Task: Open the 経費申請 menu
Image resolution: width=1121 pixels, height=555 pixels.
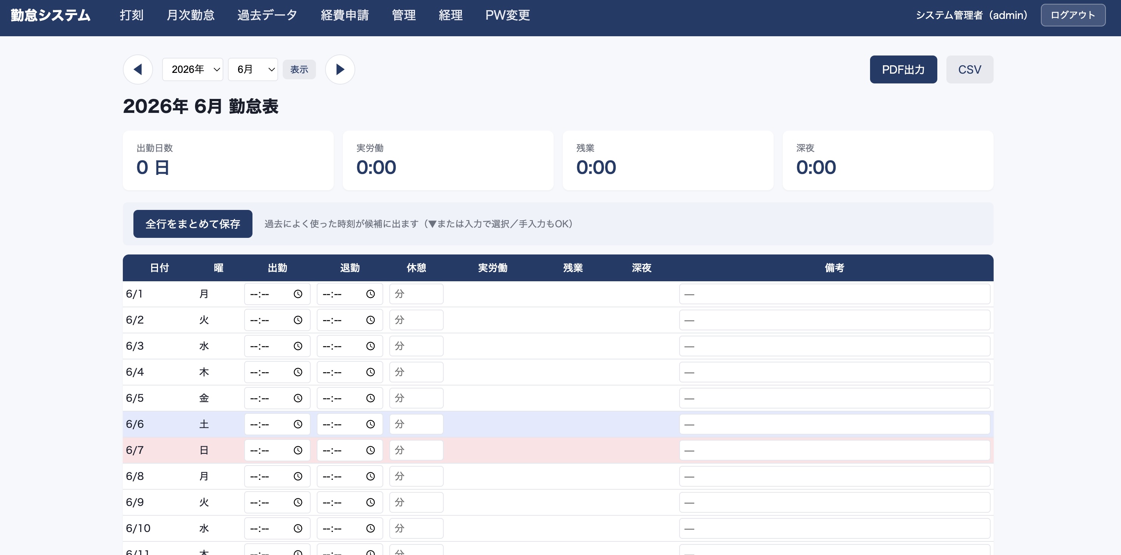Action: 345,15
